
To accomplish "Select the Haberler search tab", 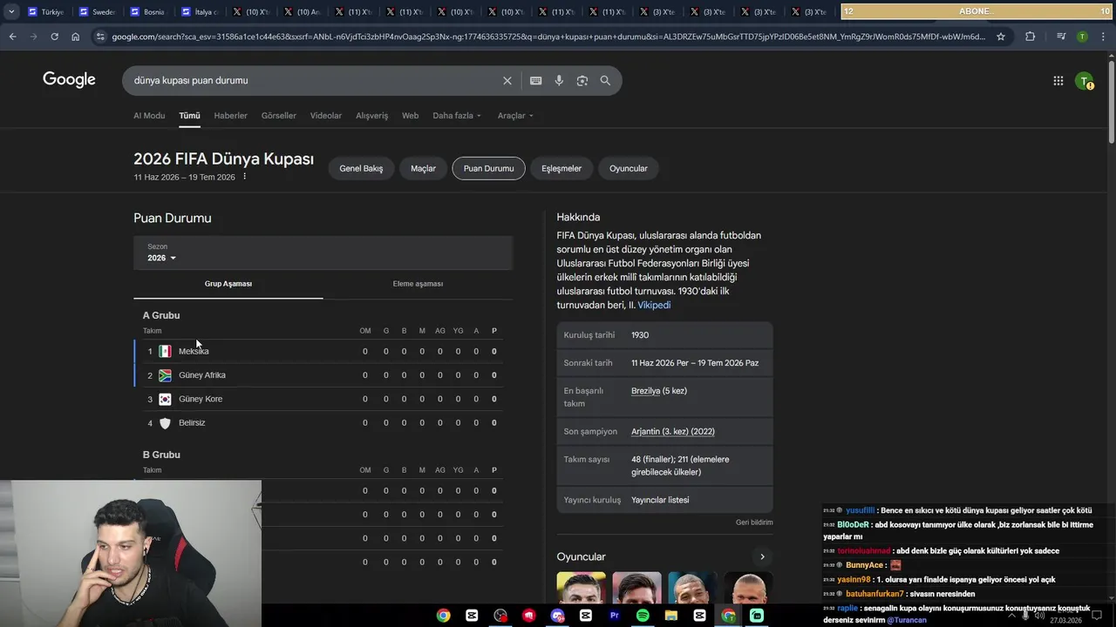I will pyautogui.click(x=231, y=116).
